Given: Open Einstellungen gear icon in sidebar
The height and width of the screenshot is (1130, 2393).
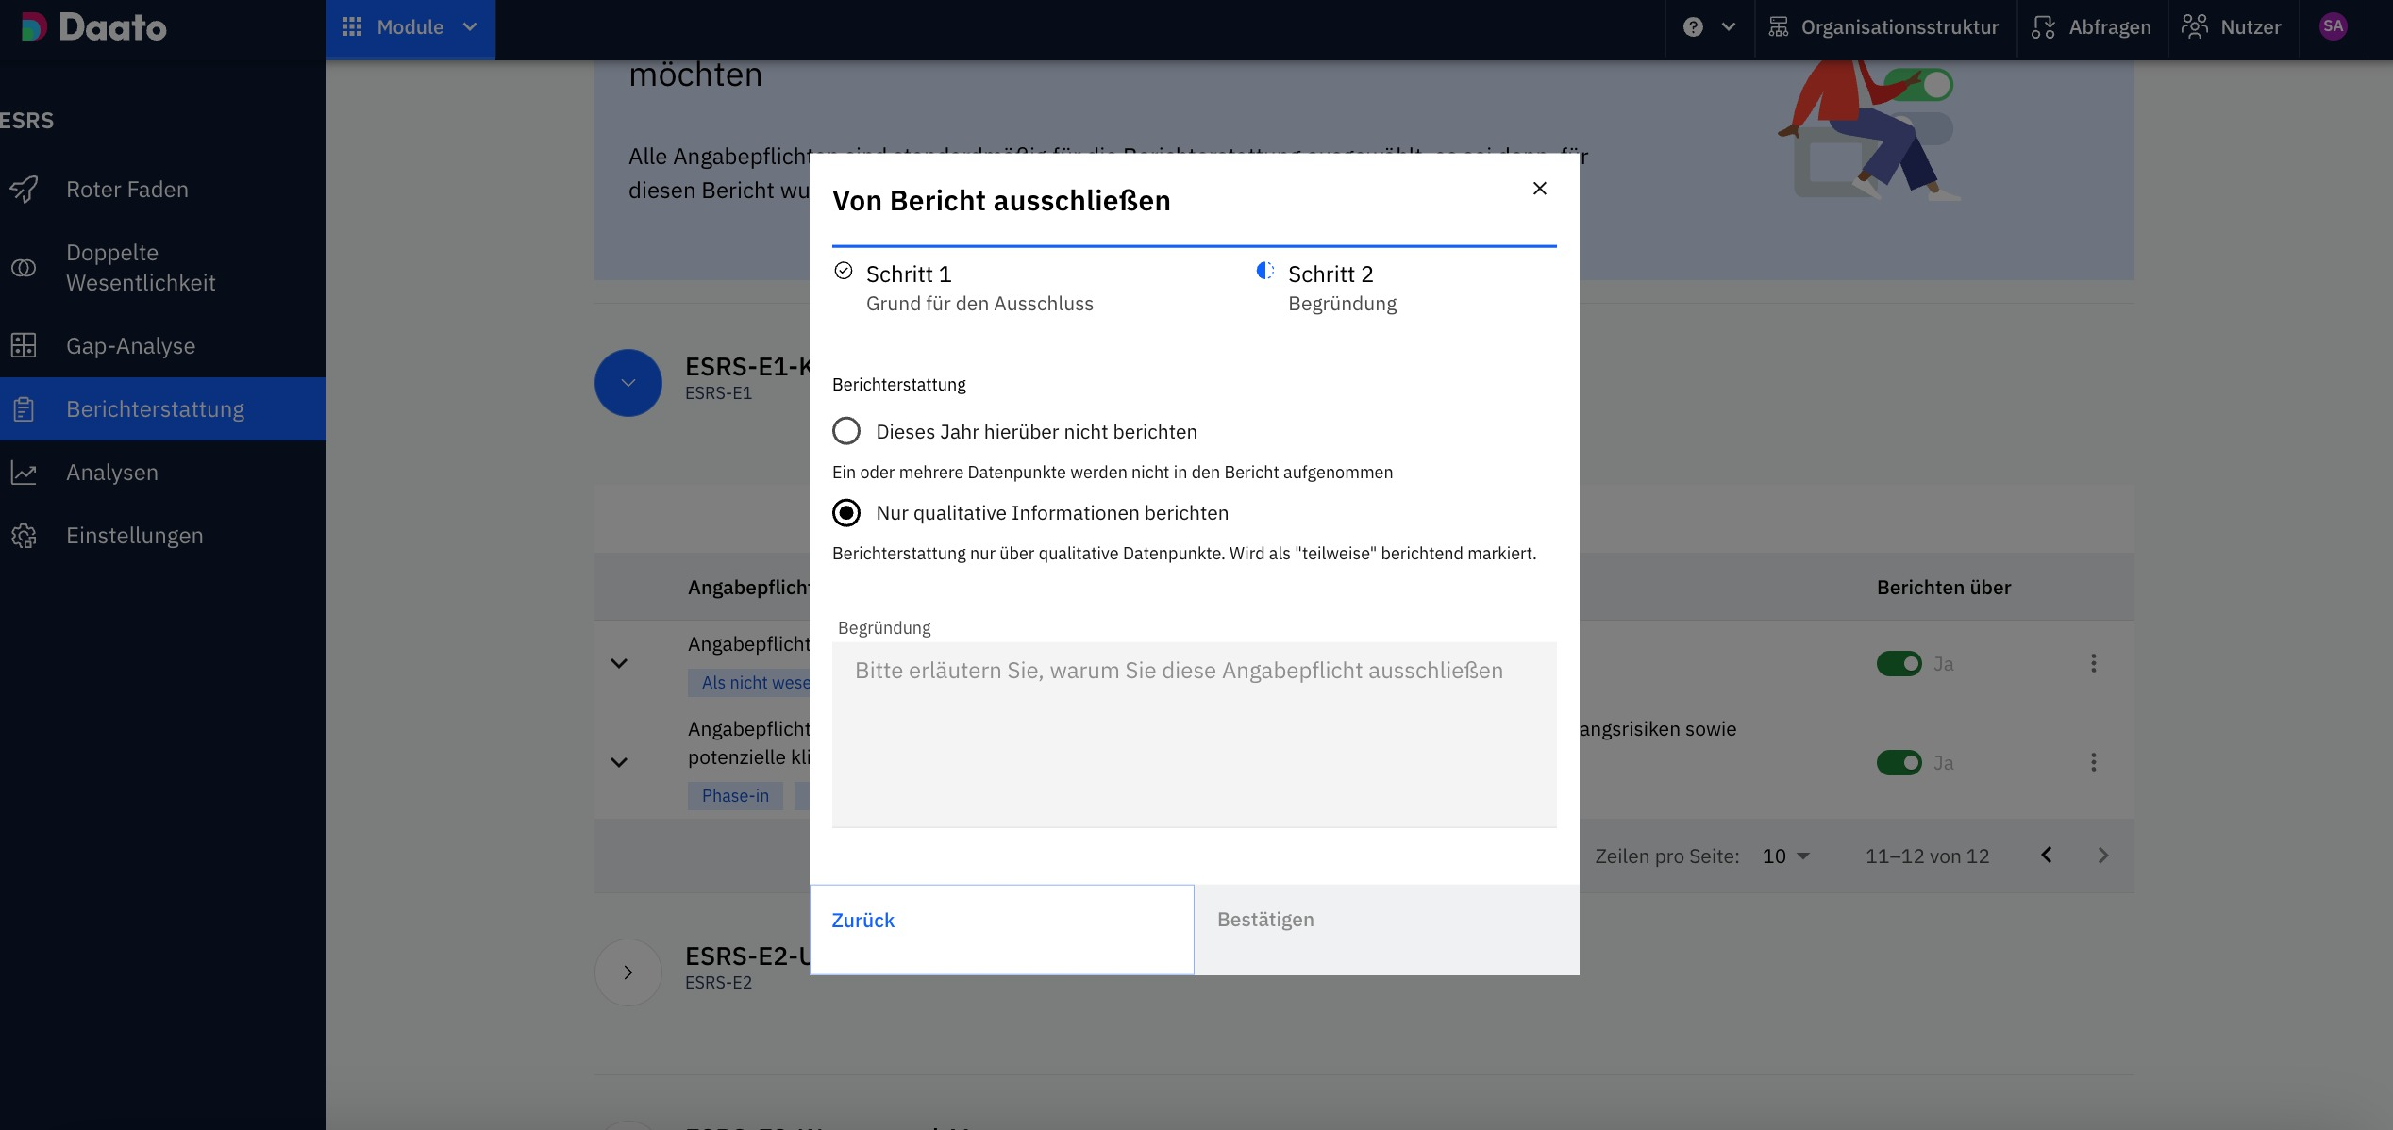Looking at the screenshot, I should coord(24,536).
